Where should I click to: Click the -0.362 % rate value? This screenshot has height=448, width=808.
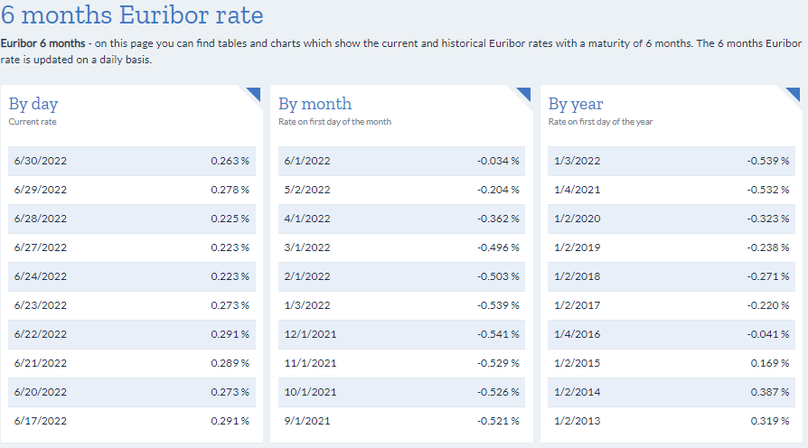498,219
